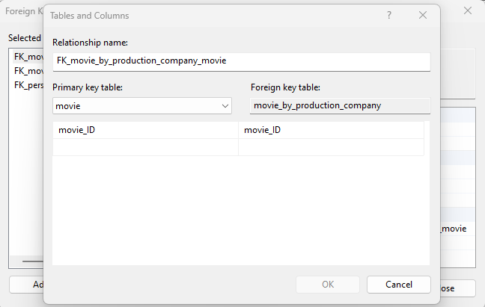
Task: Expand the Primary key table dropdown
Action: [x=225, y=106]
